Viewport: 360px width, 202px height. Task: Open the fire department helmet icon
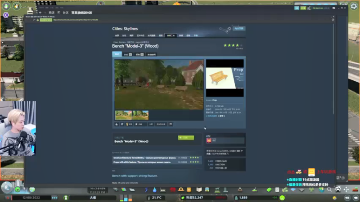pos(181,189)
